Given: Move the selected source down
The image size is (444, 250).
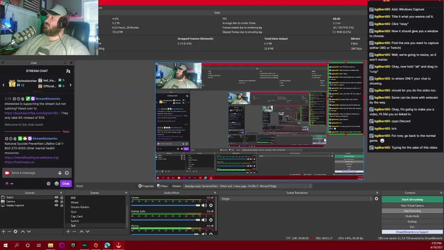Looking at the screenshot, I should 29,232.
